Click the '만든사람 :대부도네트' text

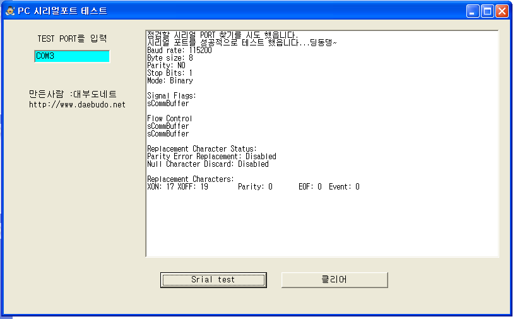73,94
